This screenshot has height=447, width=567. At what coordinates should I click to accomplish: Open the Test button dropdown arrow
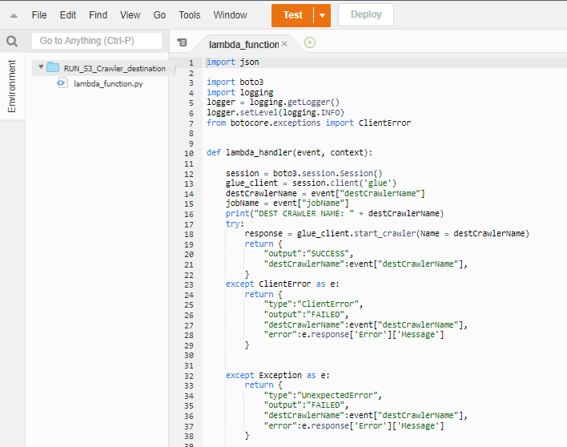pyautogui.click(x=321, y=15)
